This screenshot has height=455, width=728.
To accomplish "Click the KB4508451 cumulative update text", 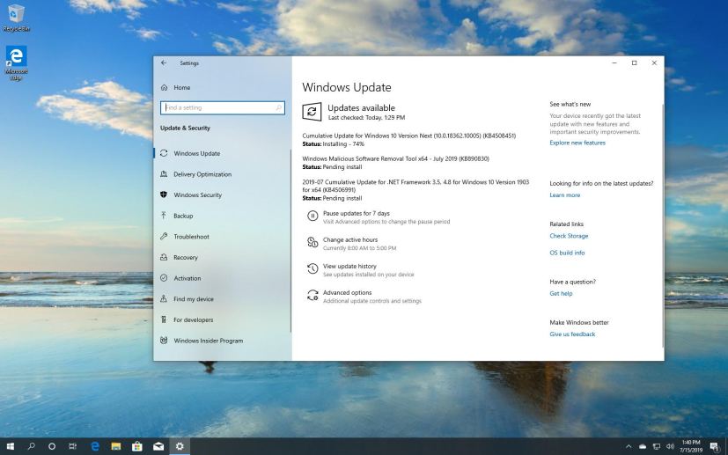I will coord(409,136).
